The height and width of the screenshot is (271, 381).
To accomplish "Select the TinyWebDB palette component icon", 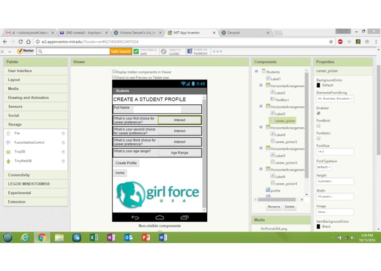I will (x=8, y=161).
